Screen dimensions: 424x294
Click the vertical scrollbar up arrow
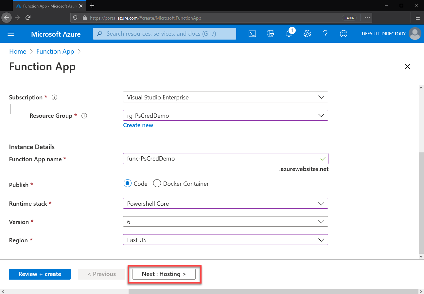[421, 87]
